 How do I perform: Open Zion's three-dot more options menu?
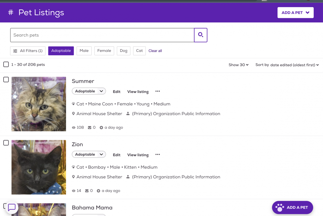[x=158, y=155]
